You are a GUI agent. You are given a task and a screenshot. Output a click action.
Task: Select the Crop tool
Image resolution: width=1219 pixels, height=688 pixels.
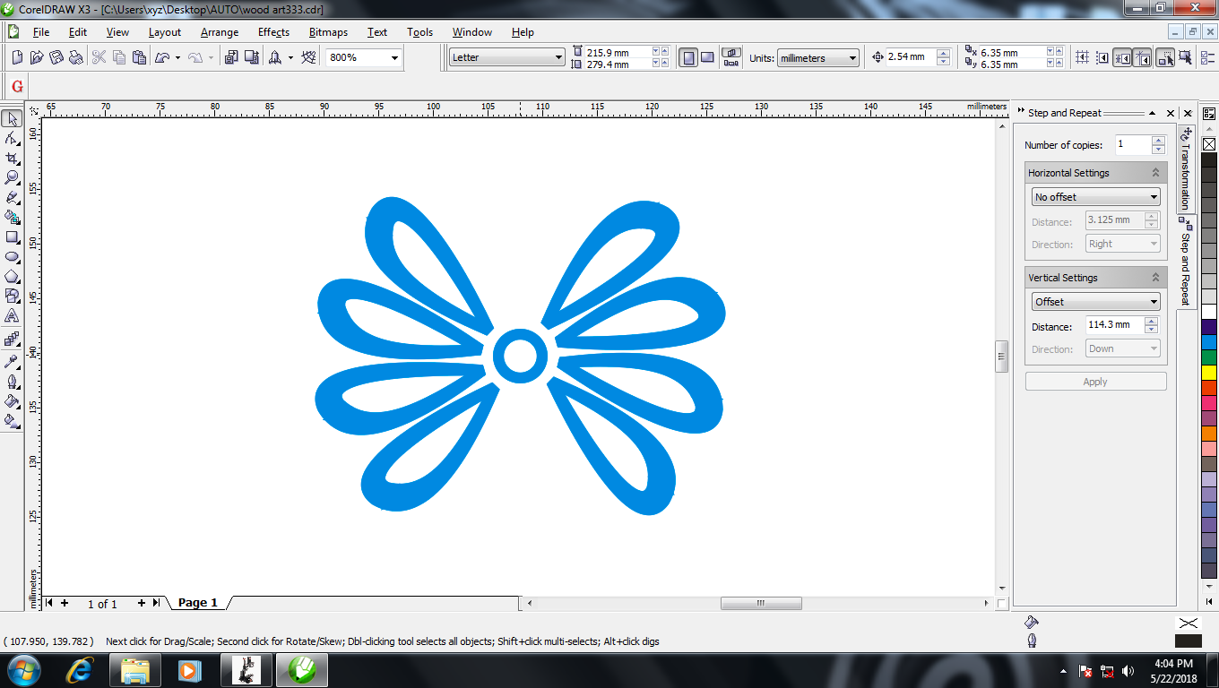click(x=12, y=158)
